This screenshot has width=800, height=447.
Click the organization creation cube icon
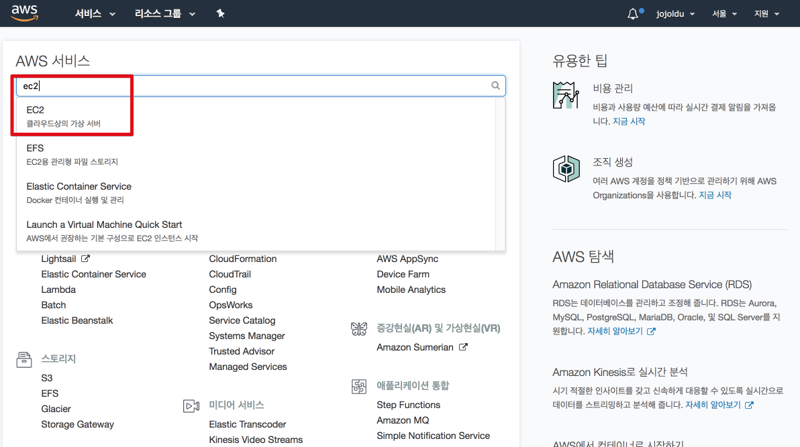[x=566, y=169]
